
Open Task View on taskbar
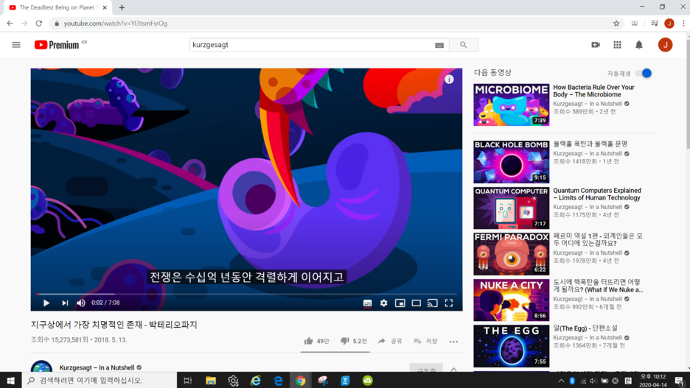tap(188, 381)
